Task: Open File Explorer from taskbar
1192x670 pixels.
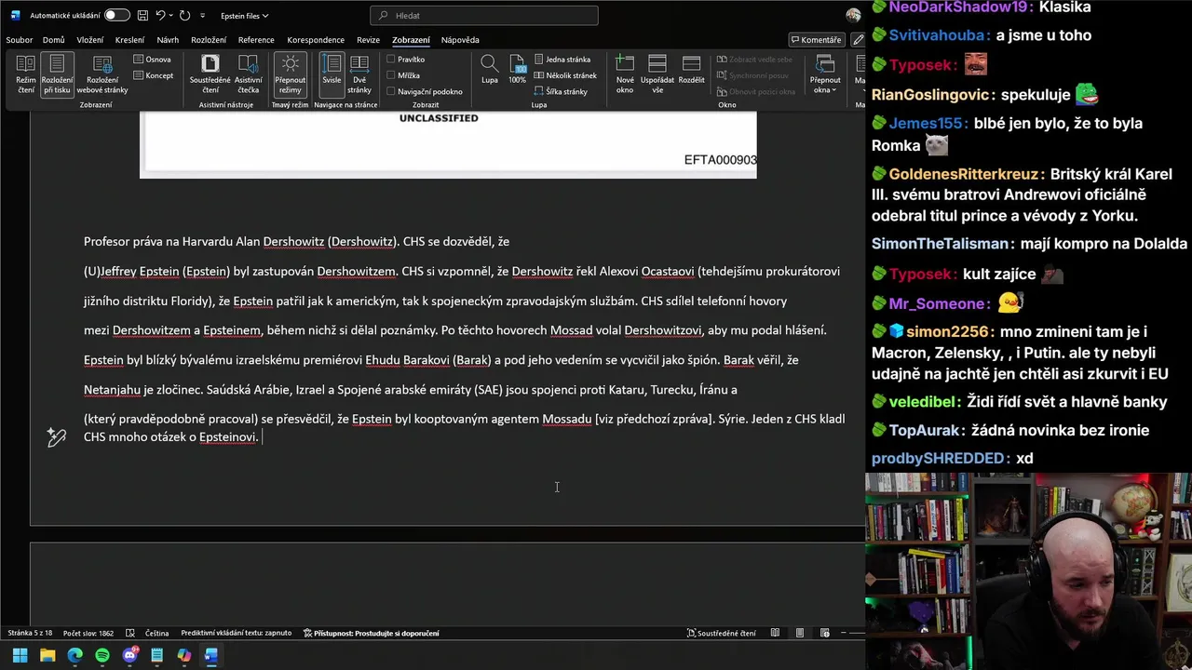Action: tap(47, 655)
